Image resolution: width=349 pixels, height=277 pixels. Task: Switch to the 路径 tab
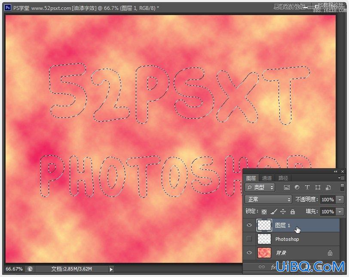coord(283,178)
